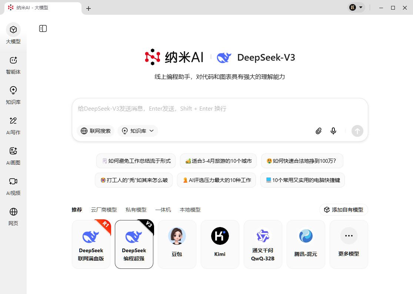Open the 知识库 sidebar section
413x294 pixels.
pos(13,95)
